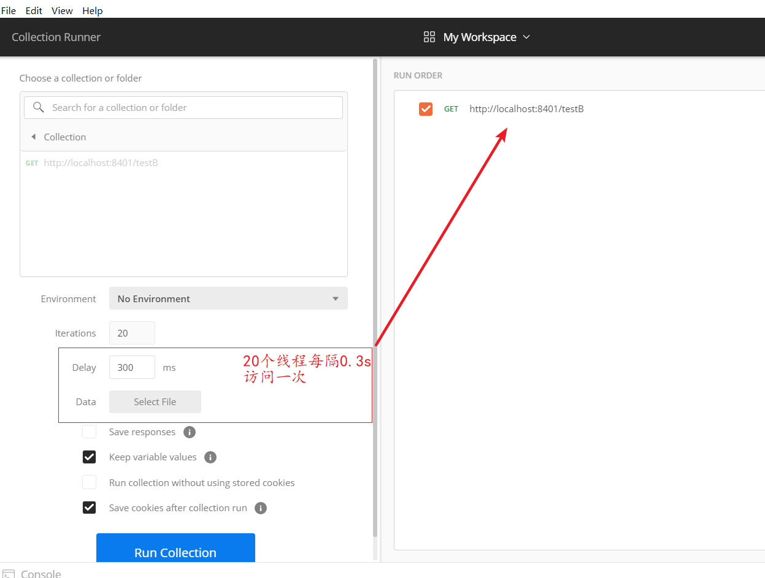Viewport: 765px width, 578px height.
Task: Enable Run collection without stored cookies
Action: point(90,482)
